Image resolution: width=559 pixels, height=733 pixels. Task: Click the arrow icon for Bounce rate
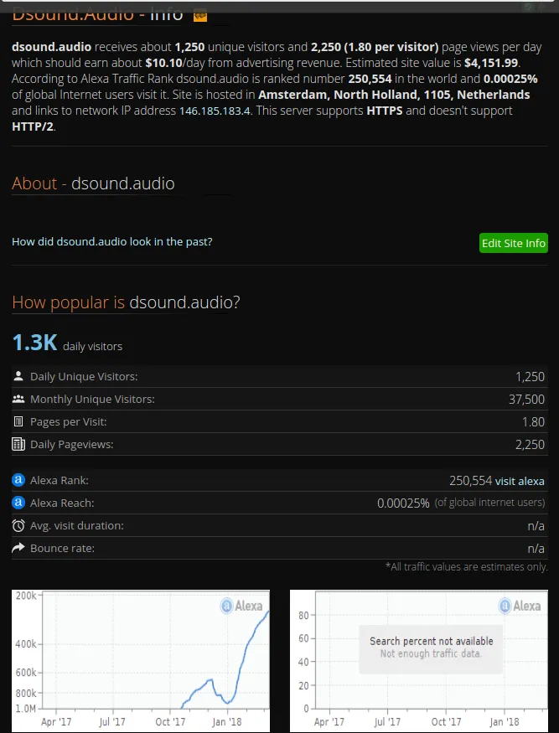18,548
